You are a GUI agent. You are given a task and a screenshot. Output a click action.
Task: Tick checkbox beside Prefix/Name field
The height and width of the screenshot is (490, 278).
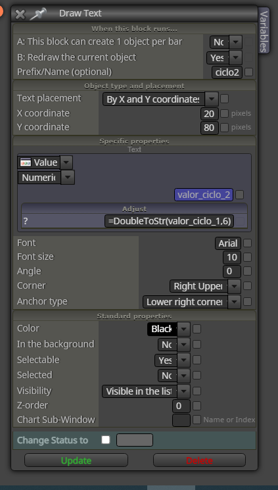249,72
